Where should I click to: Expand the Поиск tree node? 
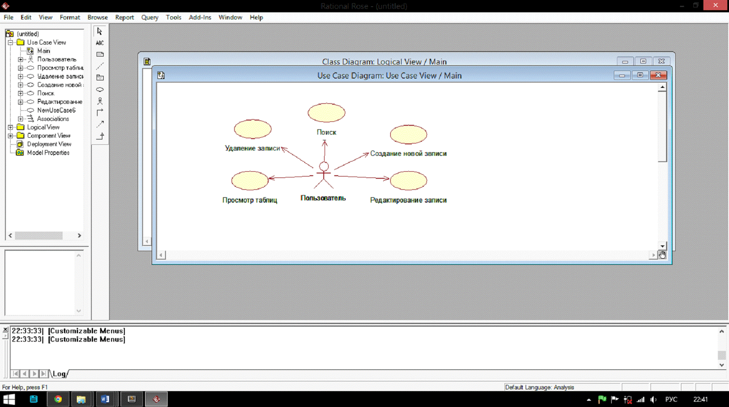pos(20,93)
